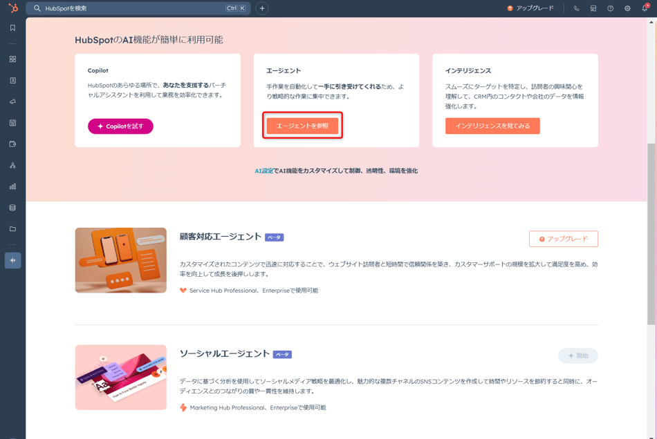
Task: Open the AI設定 link
Action: [x=264, y=170]
